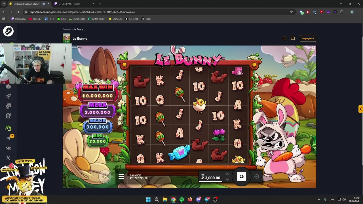This screenshot has width=363, height=204.
Task: Open the volume icon in system tray
Action: point(344,199)
